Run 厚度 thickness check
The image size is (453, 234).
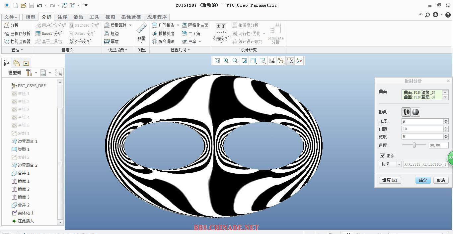112,41
